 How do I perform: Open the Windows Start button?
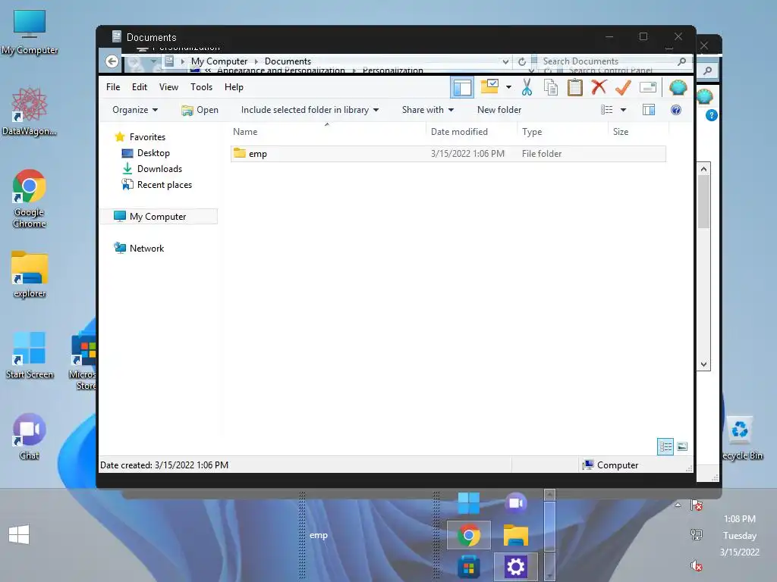point(19,534)
